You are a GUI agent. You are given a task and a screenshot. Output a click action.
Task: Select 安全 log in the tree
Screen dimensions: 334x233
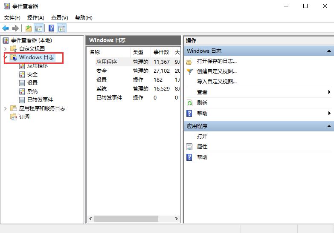(x=32, y=74)
